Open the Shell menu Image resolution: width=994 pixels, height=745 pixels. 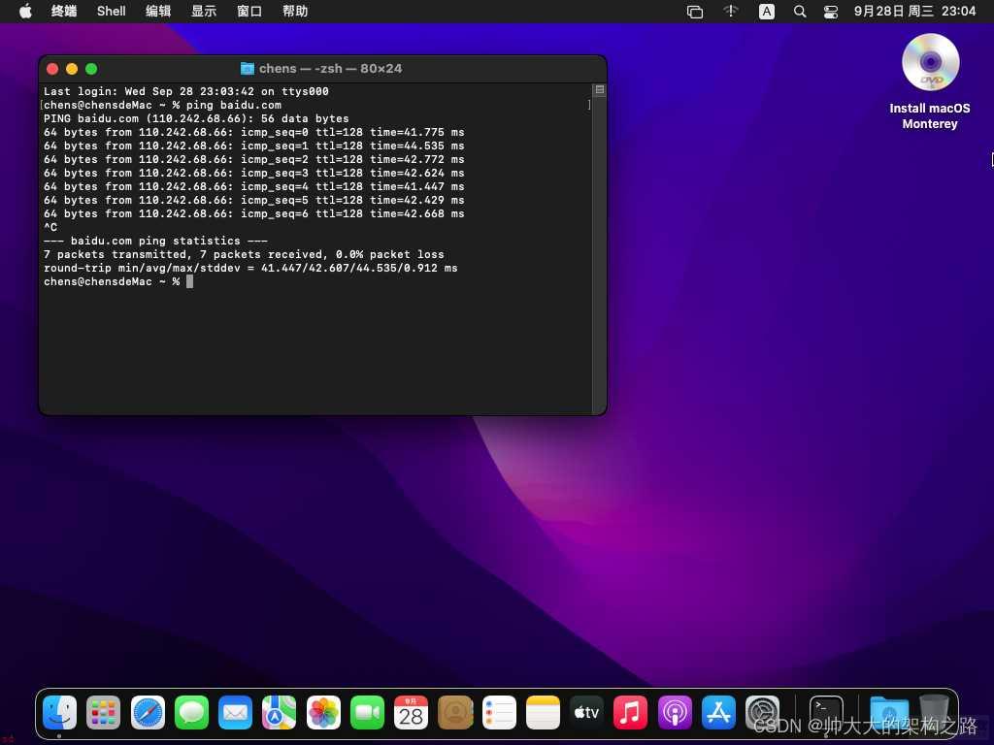tap(111, 11)
